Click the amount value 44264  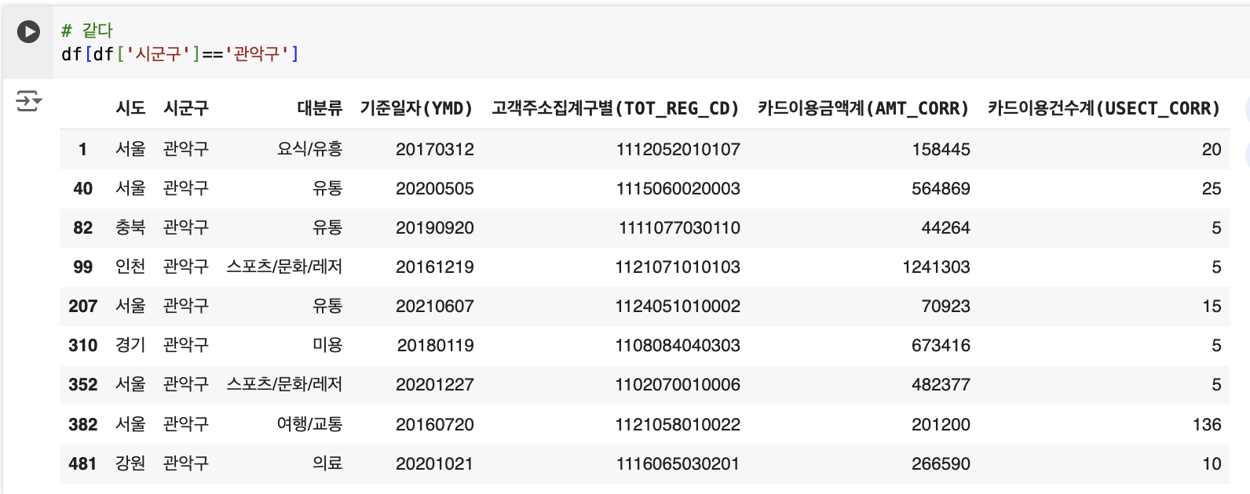pos(946,227)
